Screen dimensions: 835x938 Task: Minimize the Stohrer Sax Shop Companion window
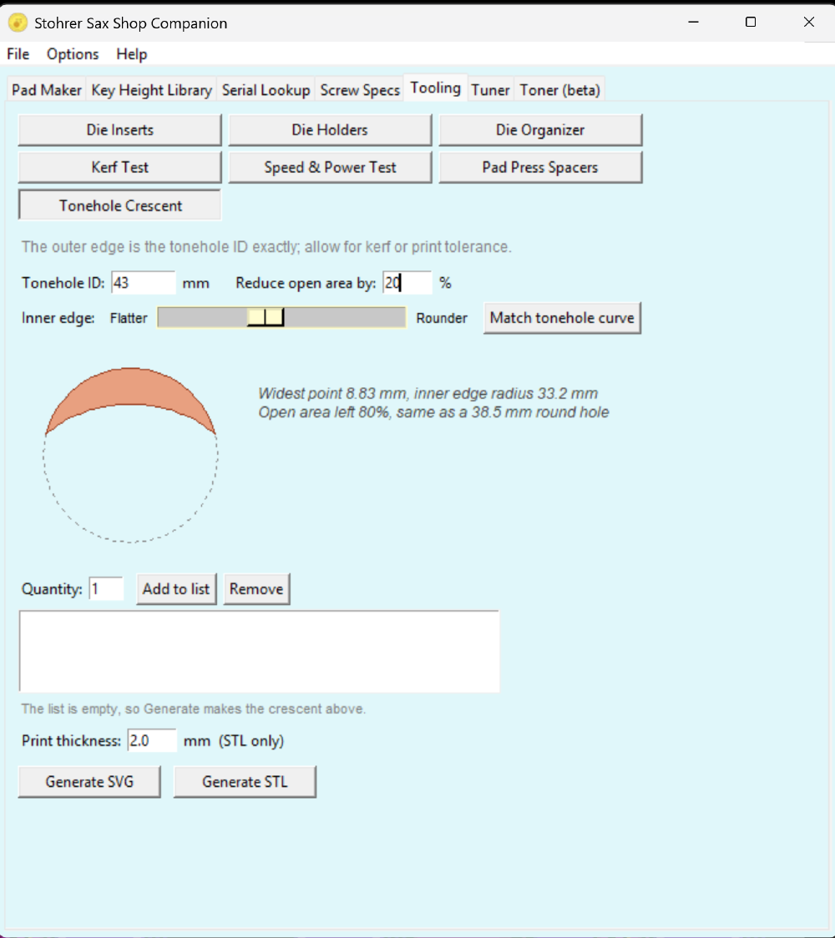pyautogui.click(x=694, y=23)
